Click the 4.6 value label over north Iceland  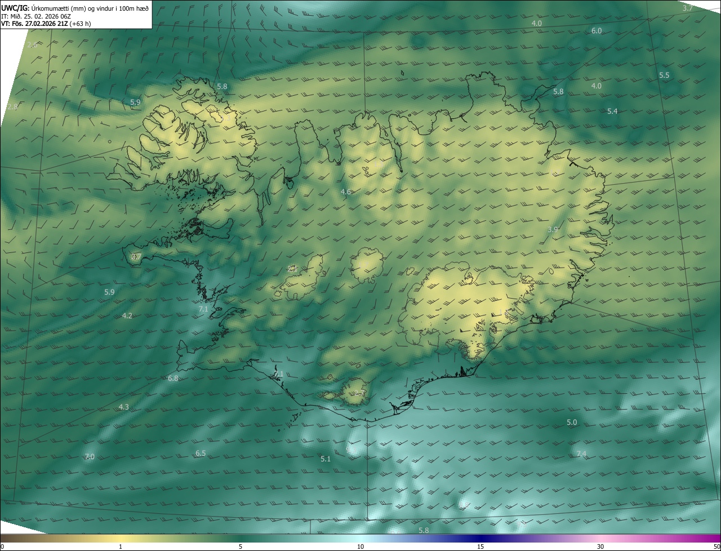(x=346, y=192)
